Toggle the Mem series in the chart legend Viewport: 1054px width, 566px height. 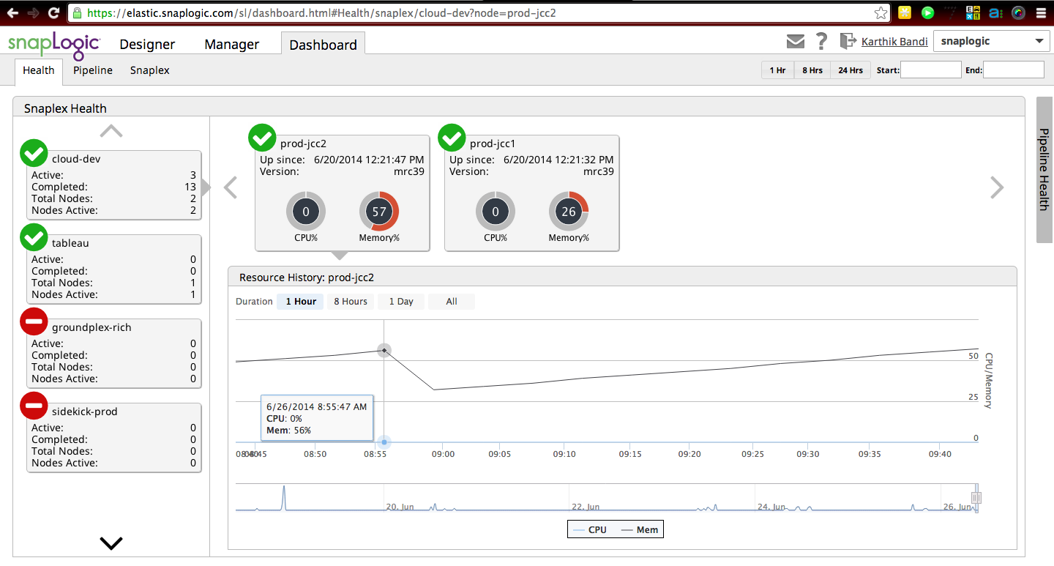640,529
